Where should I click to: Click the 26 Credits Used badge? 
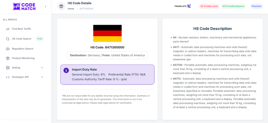coord(209,6)
